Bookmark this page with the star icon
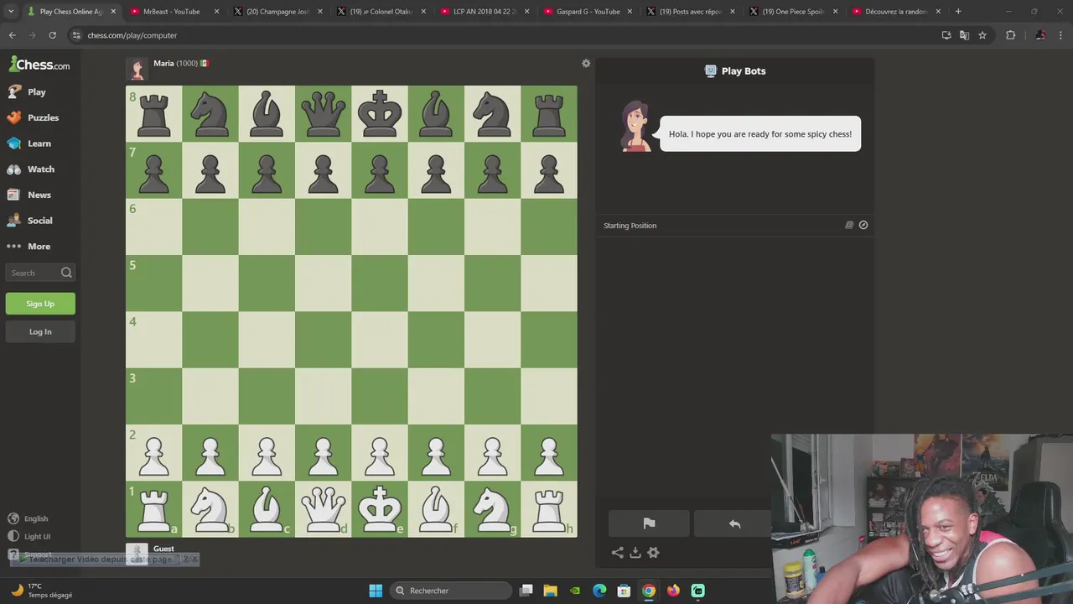The height and width of the screenshot is (604, 1073). [x=982, y=35]
